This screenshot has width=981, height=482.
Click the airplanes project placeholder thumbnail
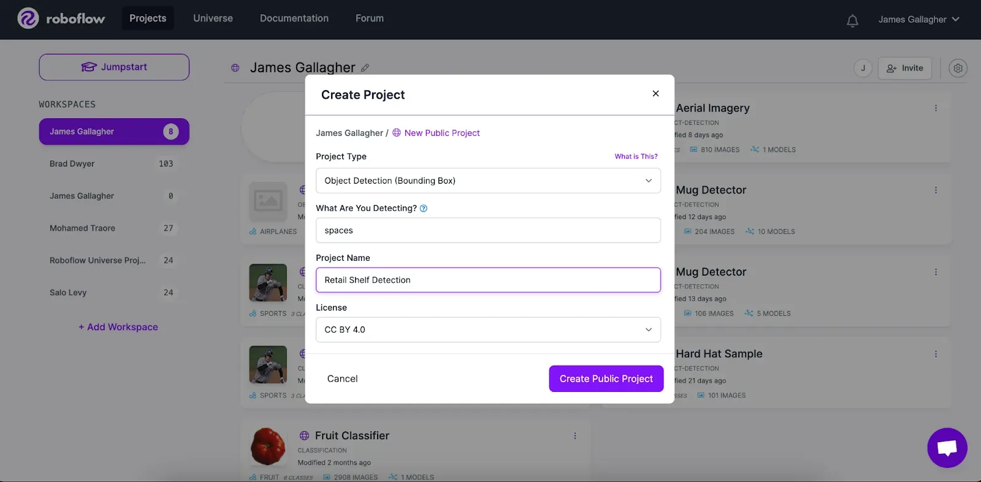coord(268,201)
